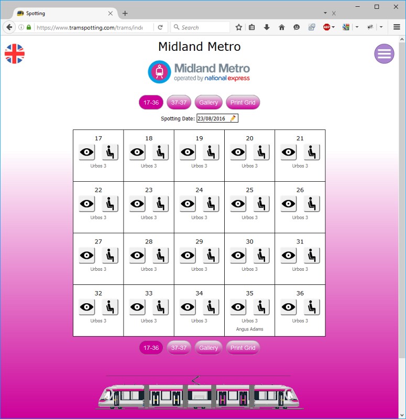Click the top Print Grid button

[x=243, y=102]
